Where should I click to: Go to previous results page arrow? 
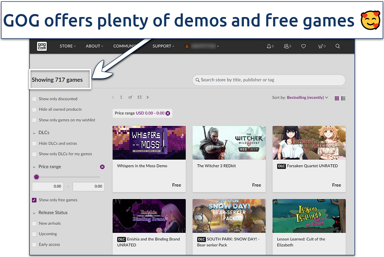[113, 97]
